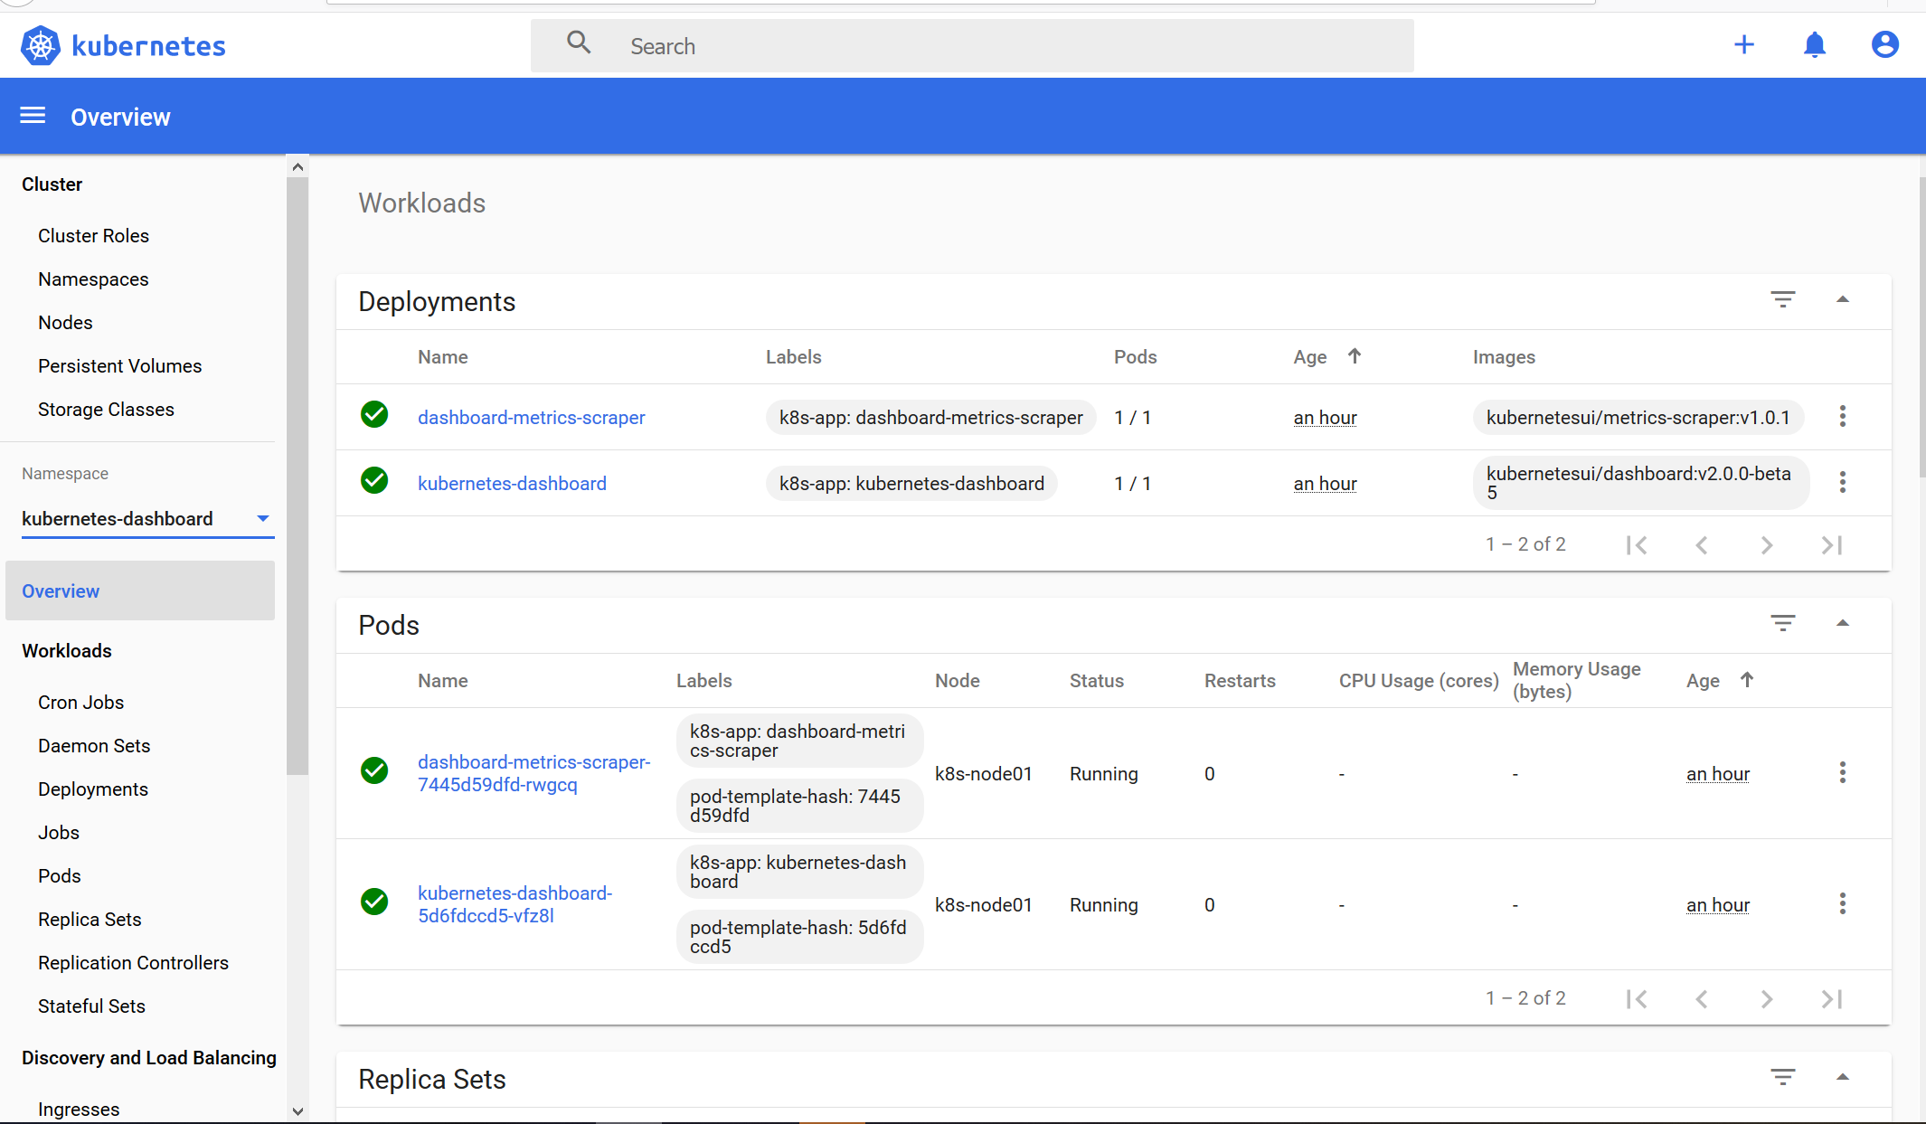The image size is (1926, 1124).
Task: Click the Kubernetes logo icon
Action: (40, 45)
